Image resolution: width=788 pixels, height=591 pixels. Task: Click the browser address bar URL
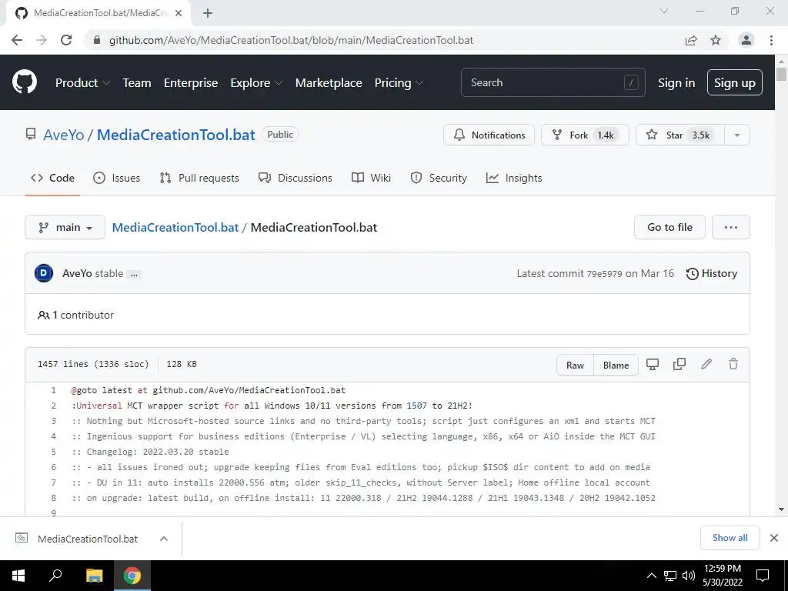292,40
